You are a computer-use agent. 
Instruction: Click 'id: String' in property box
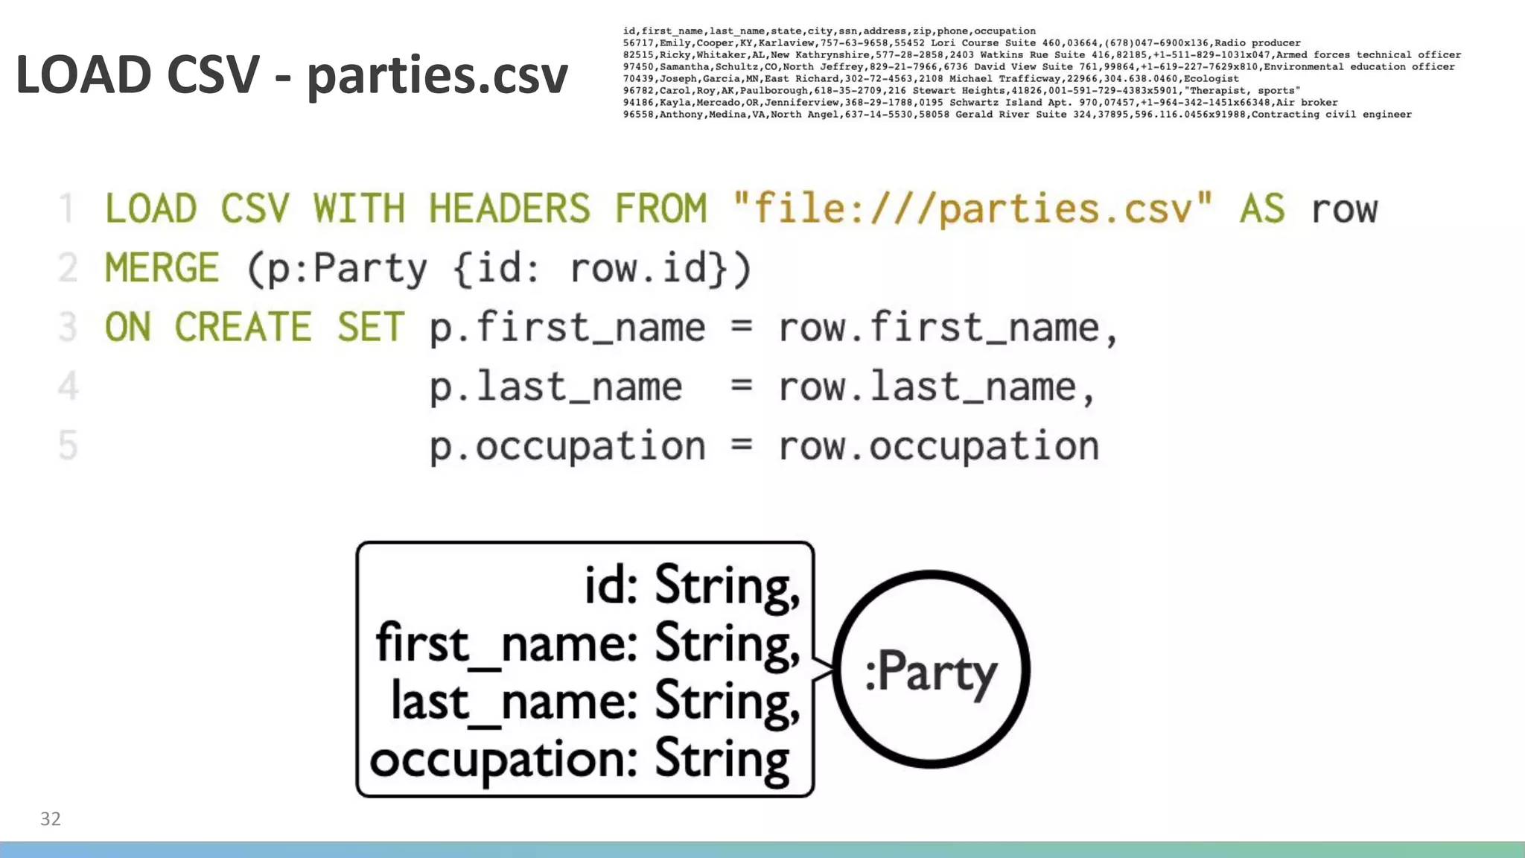point(691,585)
